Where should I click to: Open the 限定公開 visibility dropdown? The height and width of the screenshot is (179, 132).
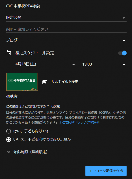click(x=66, y=18)
